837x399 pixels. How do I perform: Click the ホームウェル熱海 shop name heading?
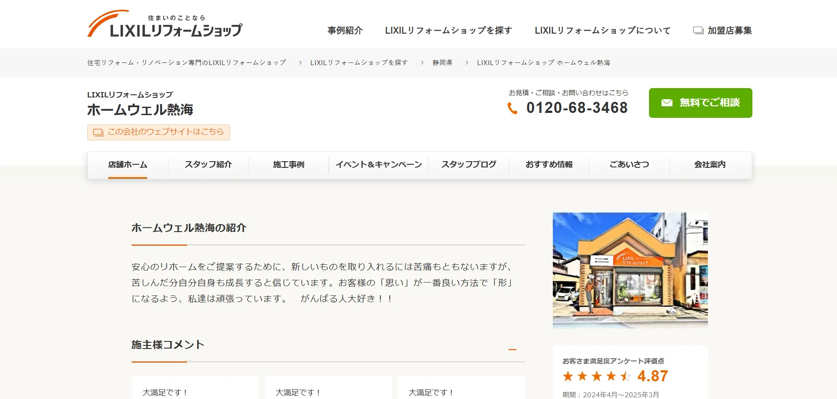click(140, 110)
